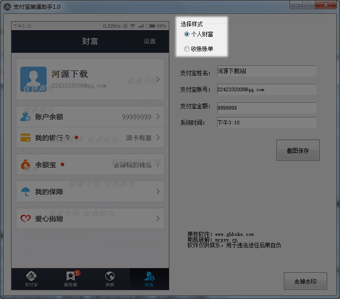340x299 pixels.
Task: Open the 余额宝 row chevron
Action: [x=158, y=165]
